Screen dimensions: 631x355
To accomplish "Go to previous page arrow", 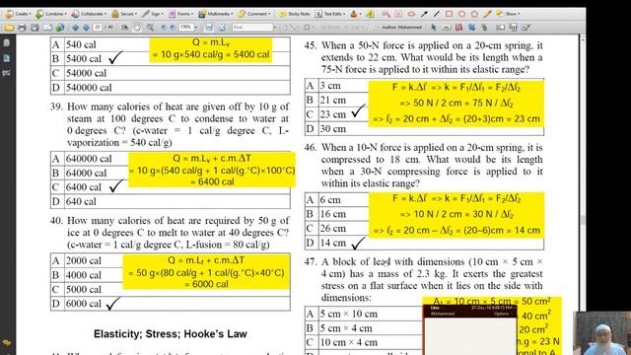I will [x=75, y=28].
